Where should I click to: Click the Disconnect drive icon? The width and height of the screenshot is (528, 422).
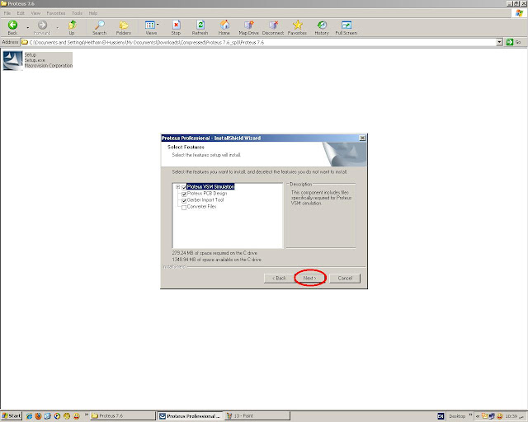pos(273,25)
